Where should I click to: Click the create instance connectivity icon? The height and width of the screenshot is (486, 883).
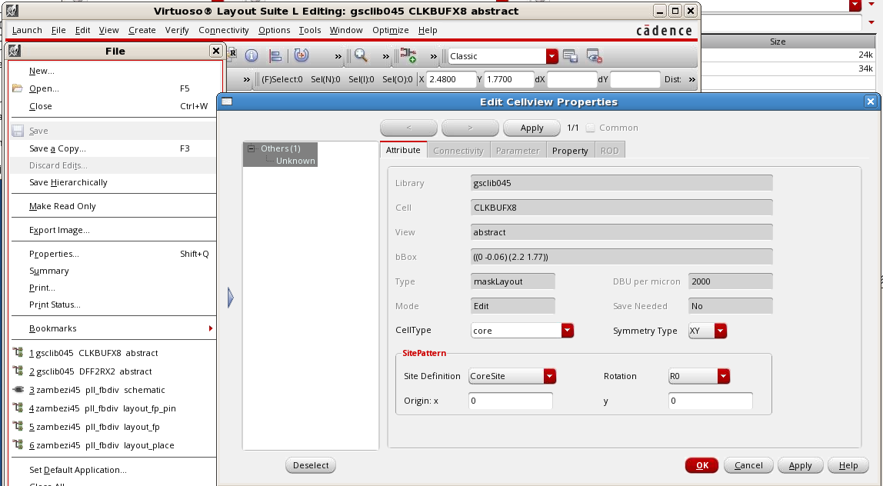point(408,56)
